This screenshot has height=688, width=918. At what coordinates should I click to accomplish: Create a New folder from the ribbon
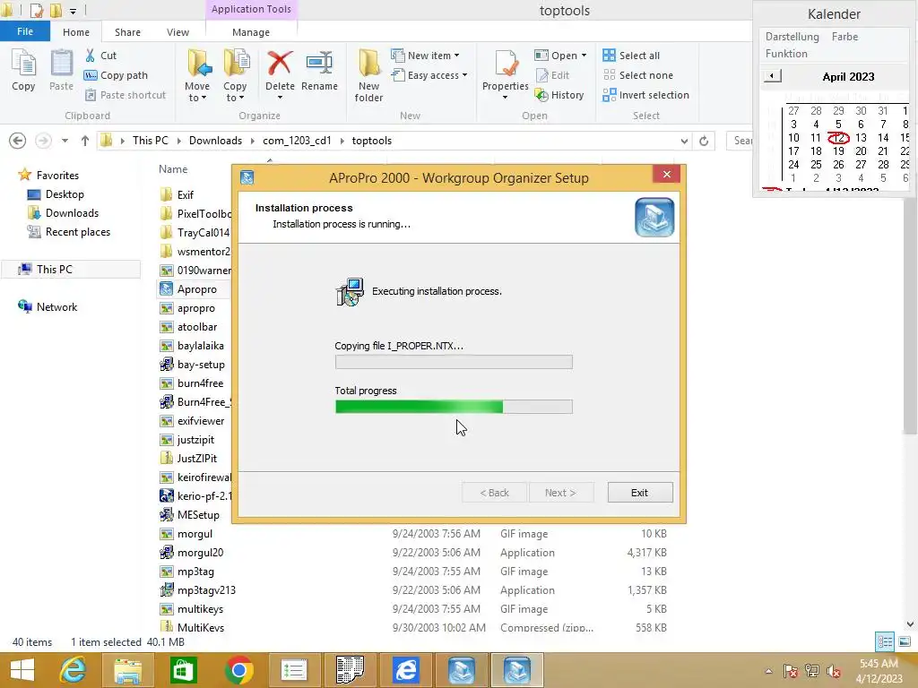tap(368, 75)
